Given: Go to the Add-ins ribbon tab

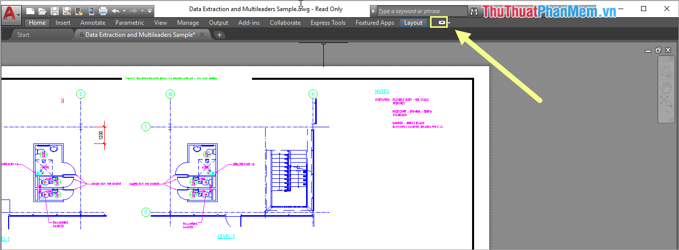Looking at the screenshot, I should (249, 23).
